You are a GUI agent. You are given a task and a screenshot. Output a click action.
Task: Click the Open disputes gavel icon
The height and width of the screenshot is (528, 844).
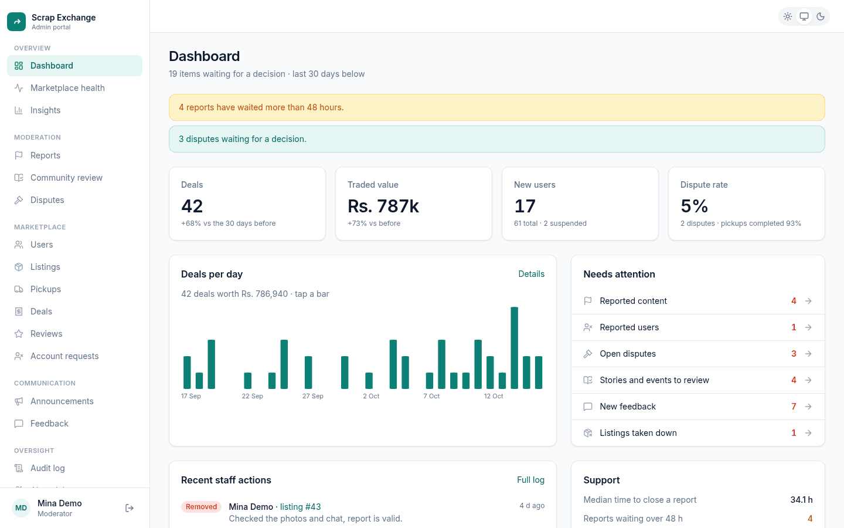point(588,354)
